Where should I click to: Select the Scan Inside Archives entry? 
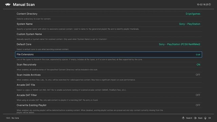108,75
